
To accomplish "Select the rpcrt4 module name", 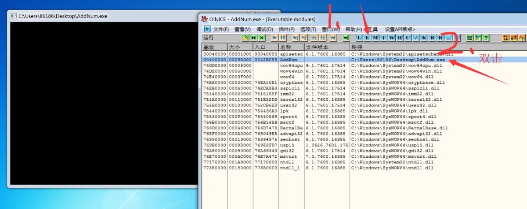I will point(289,117).
